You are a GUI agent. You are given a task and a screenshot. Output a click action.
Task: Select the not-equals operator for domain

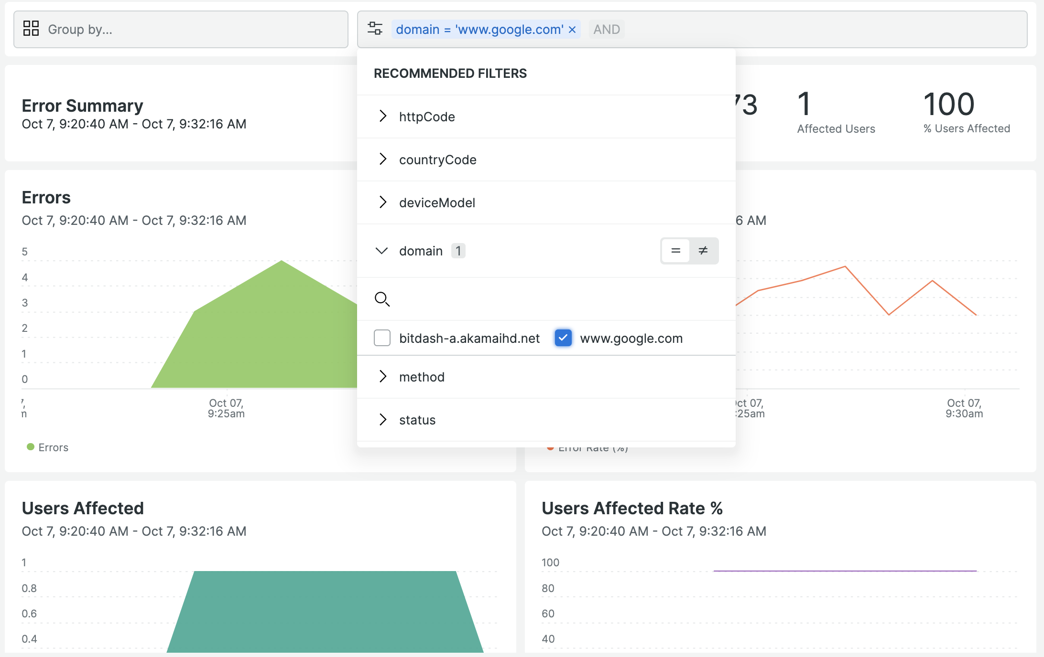point(703,250)
